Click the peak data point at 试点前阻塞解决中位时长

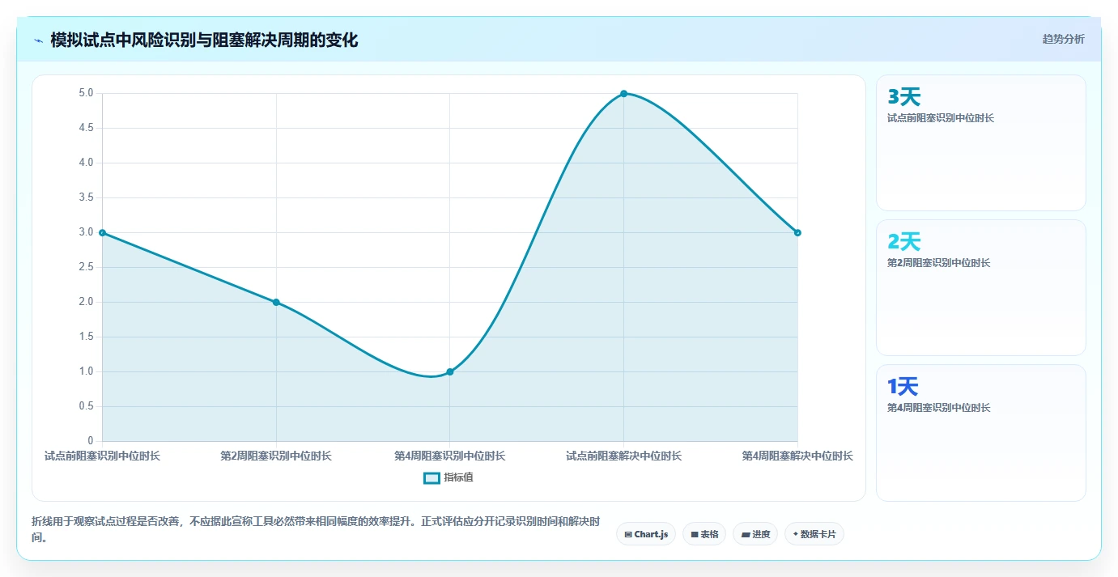point(623,94)
